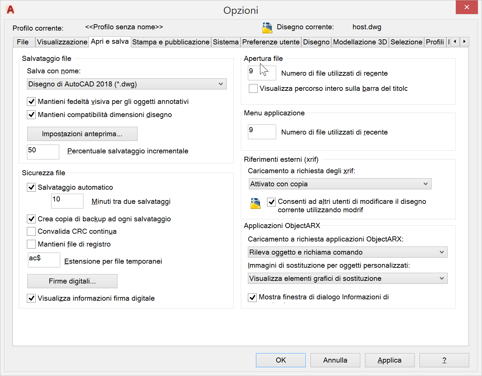Expand the Caricamento a richiesta degli xrif dropdown
482x376 pixels.
(x=340, y=184)
